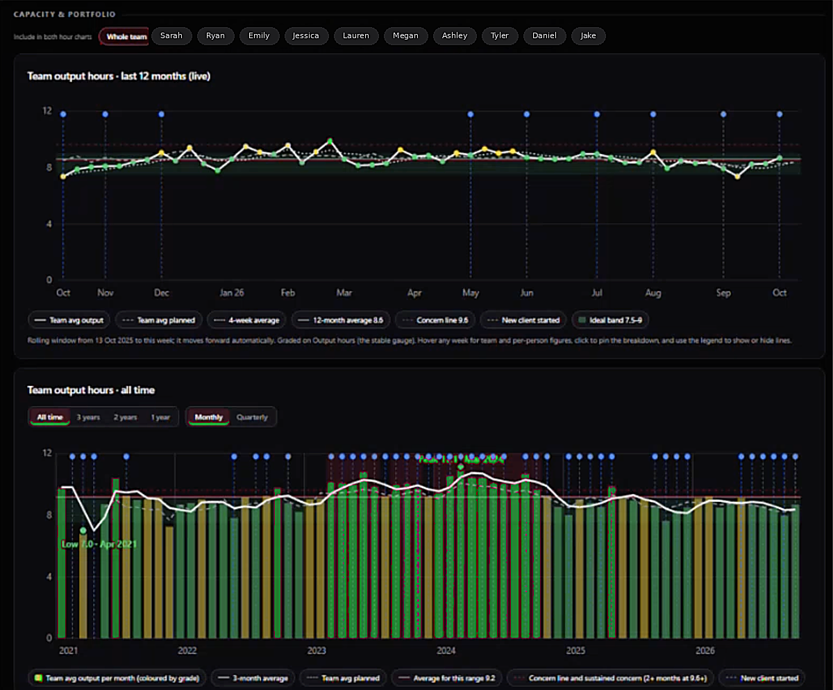Toggle the 12-month average 8.6 line
833x690 pixels.
click(340, 320)
